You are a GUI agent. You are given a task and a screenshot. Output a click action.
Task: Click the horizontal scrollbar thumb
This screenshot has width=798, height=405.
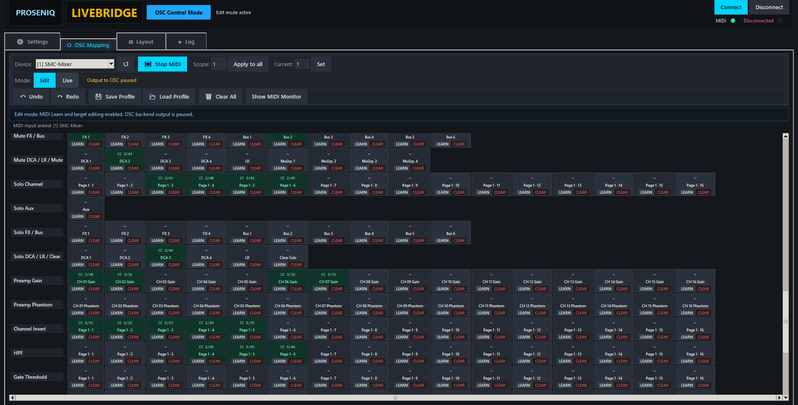[396, 398]
